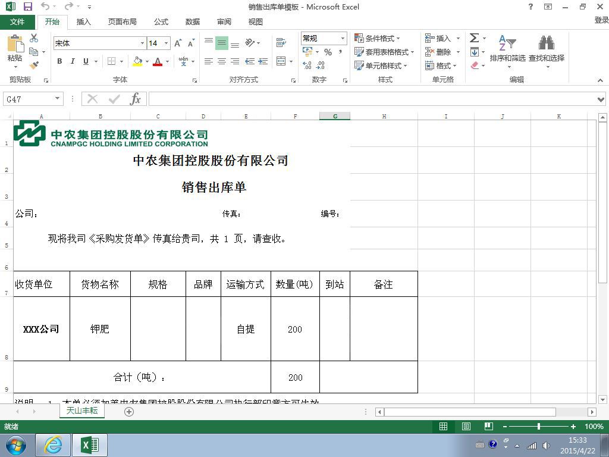Screen dimensions: 609x457
Task: Switch to the 页面布局 tab
Action: [x=123, y=22]
